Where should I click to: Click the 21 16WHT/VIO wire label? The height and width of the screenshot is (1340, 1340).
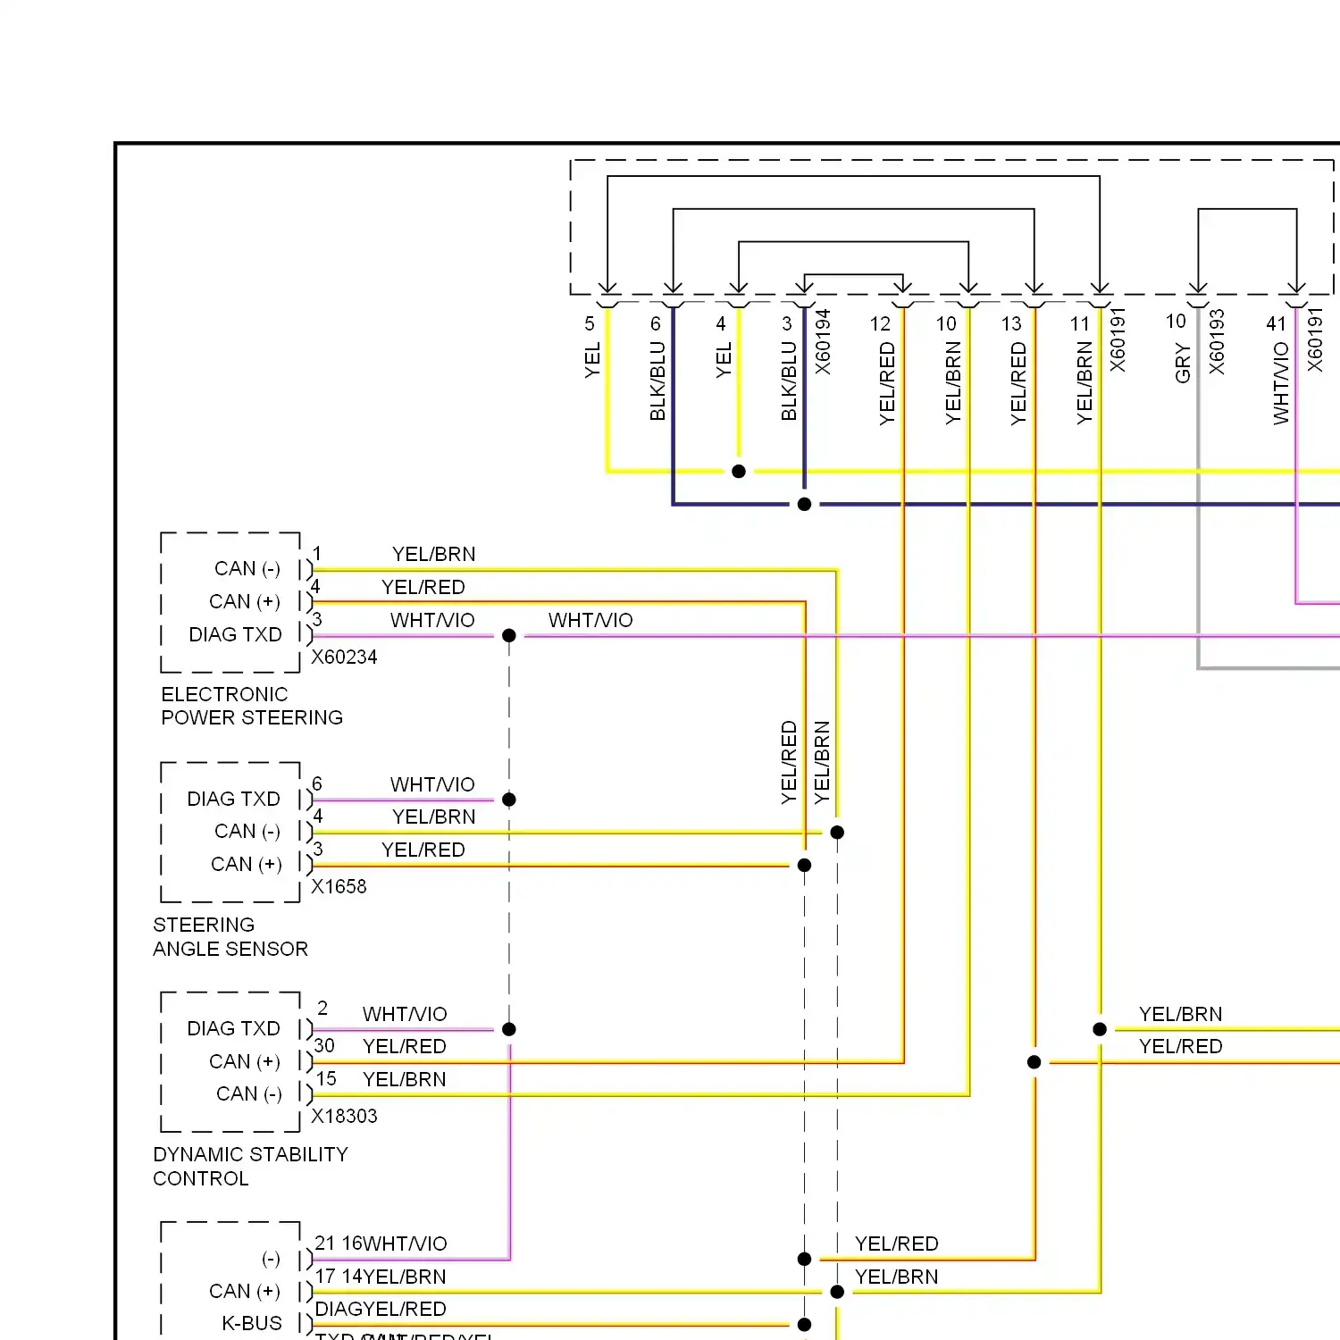point(381,1244)
